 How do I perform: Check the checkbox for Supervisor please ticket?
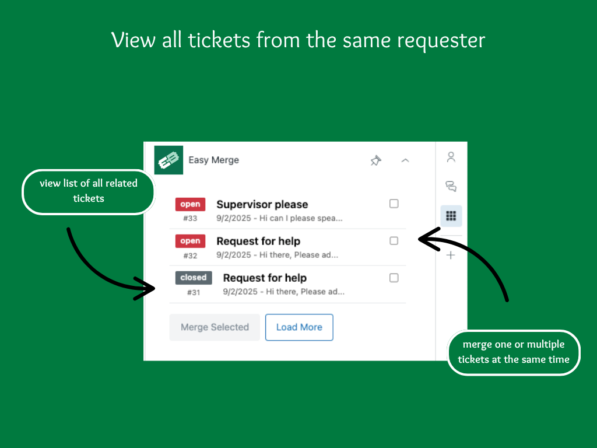pos(394,204)
